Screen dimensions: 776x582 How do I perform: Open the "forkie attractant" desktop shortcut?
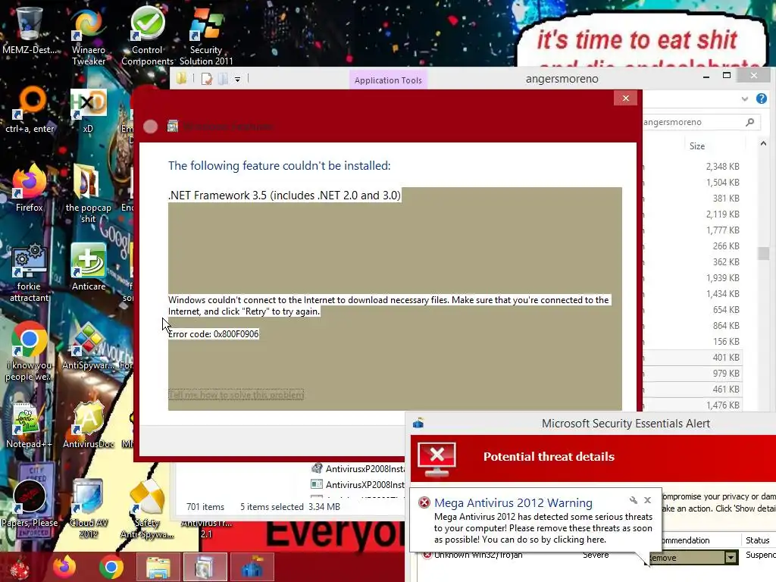click(29, 273)
